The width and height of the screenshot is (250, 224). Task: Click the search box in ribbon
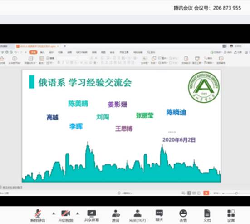(x=151, y=52)
